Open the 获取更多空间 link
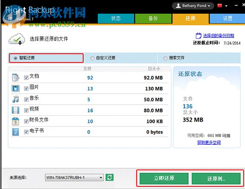245x189 pixels. point(209,142)
